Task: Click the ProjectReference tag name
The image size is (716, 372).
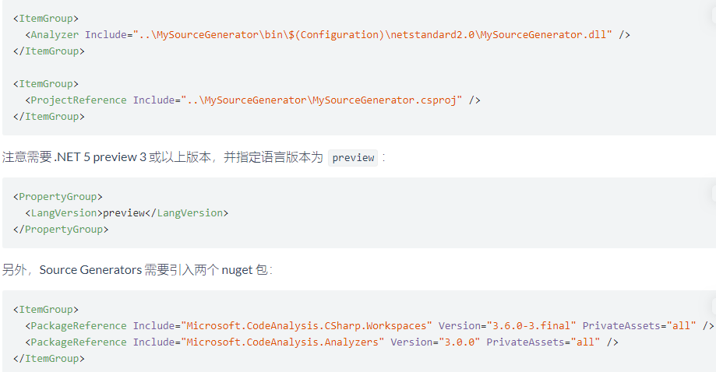Action: 79,100
